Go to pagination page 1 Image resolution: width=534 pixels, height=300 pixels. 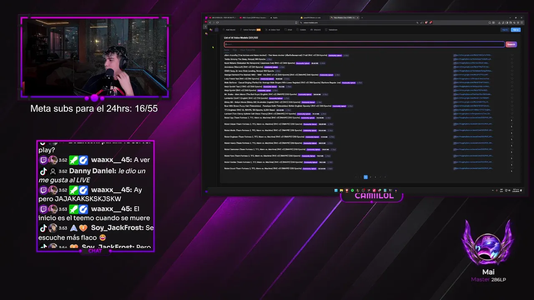coord(365,177)
